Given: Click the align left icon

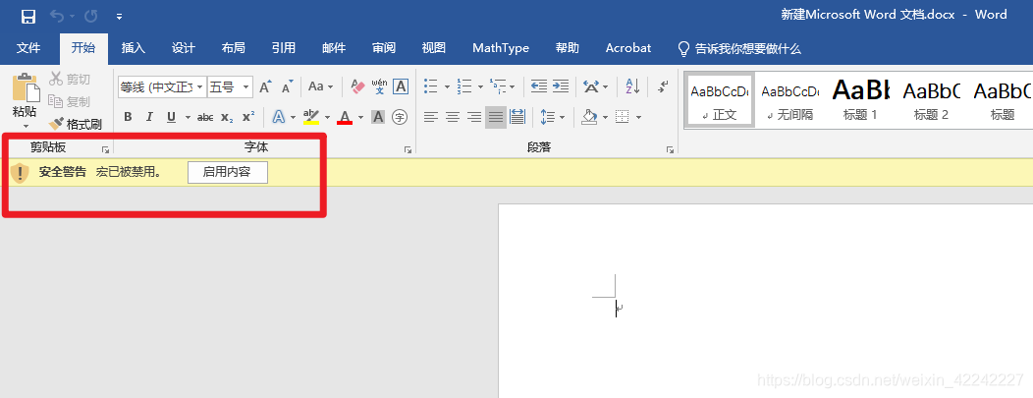Looking at the screenshot, I should (x=431, y=117).
